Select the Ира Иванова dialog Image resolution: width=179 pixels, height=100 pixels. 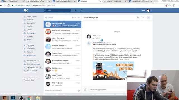click(x=62, y=69)
